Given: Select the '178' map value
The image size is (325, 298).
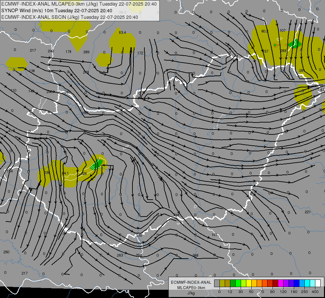Looking at the screenshot, I should coord(68,52).
